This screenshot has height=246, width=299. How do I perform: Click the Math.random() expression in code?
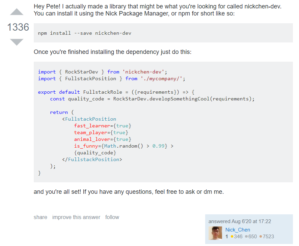(x=126, y=146)
